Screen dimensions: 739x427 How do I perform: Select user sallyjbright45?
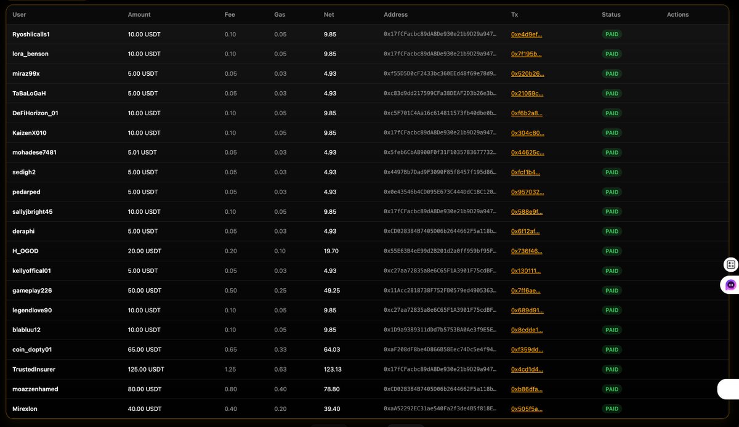[x=33, y=212]
